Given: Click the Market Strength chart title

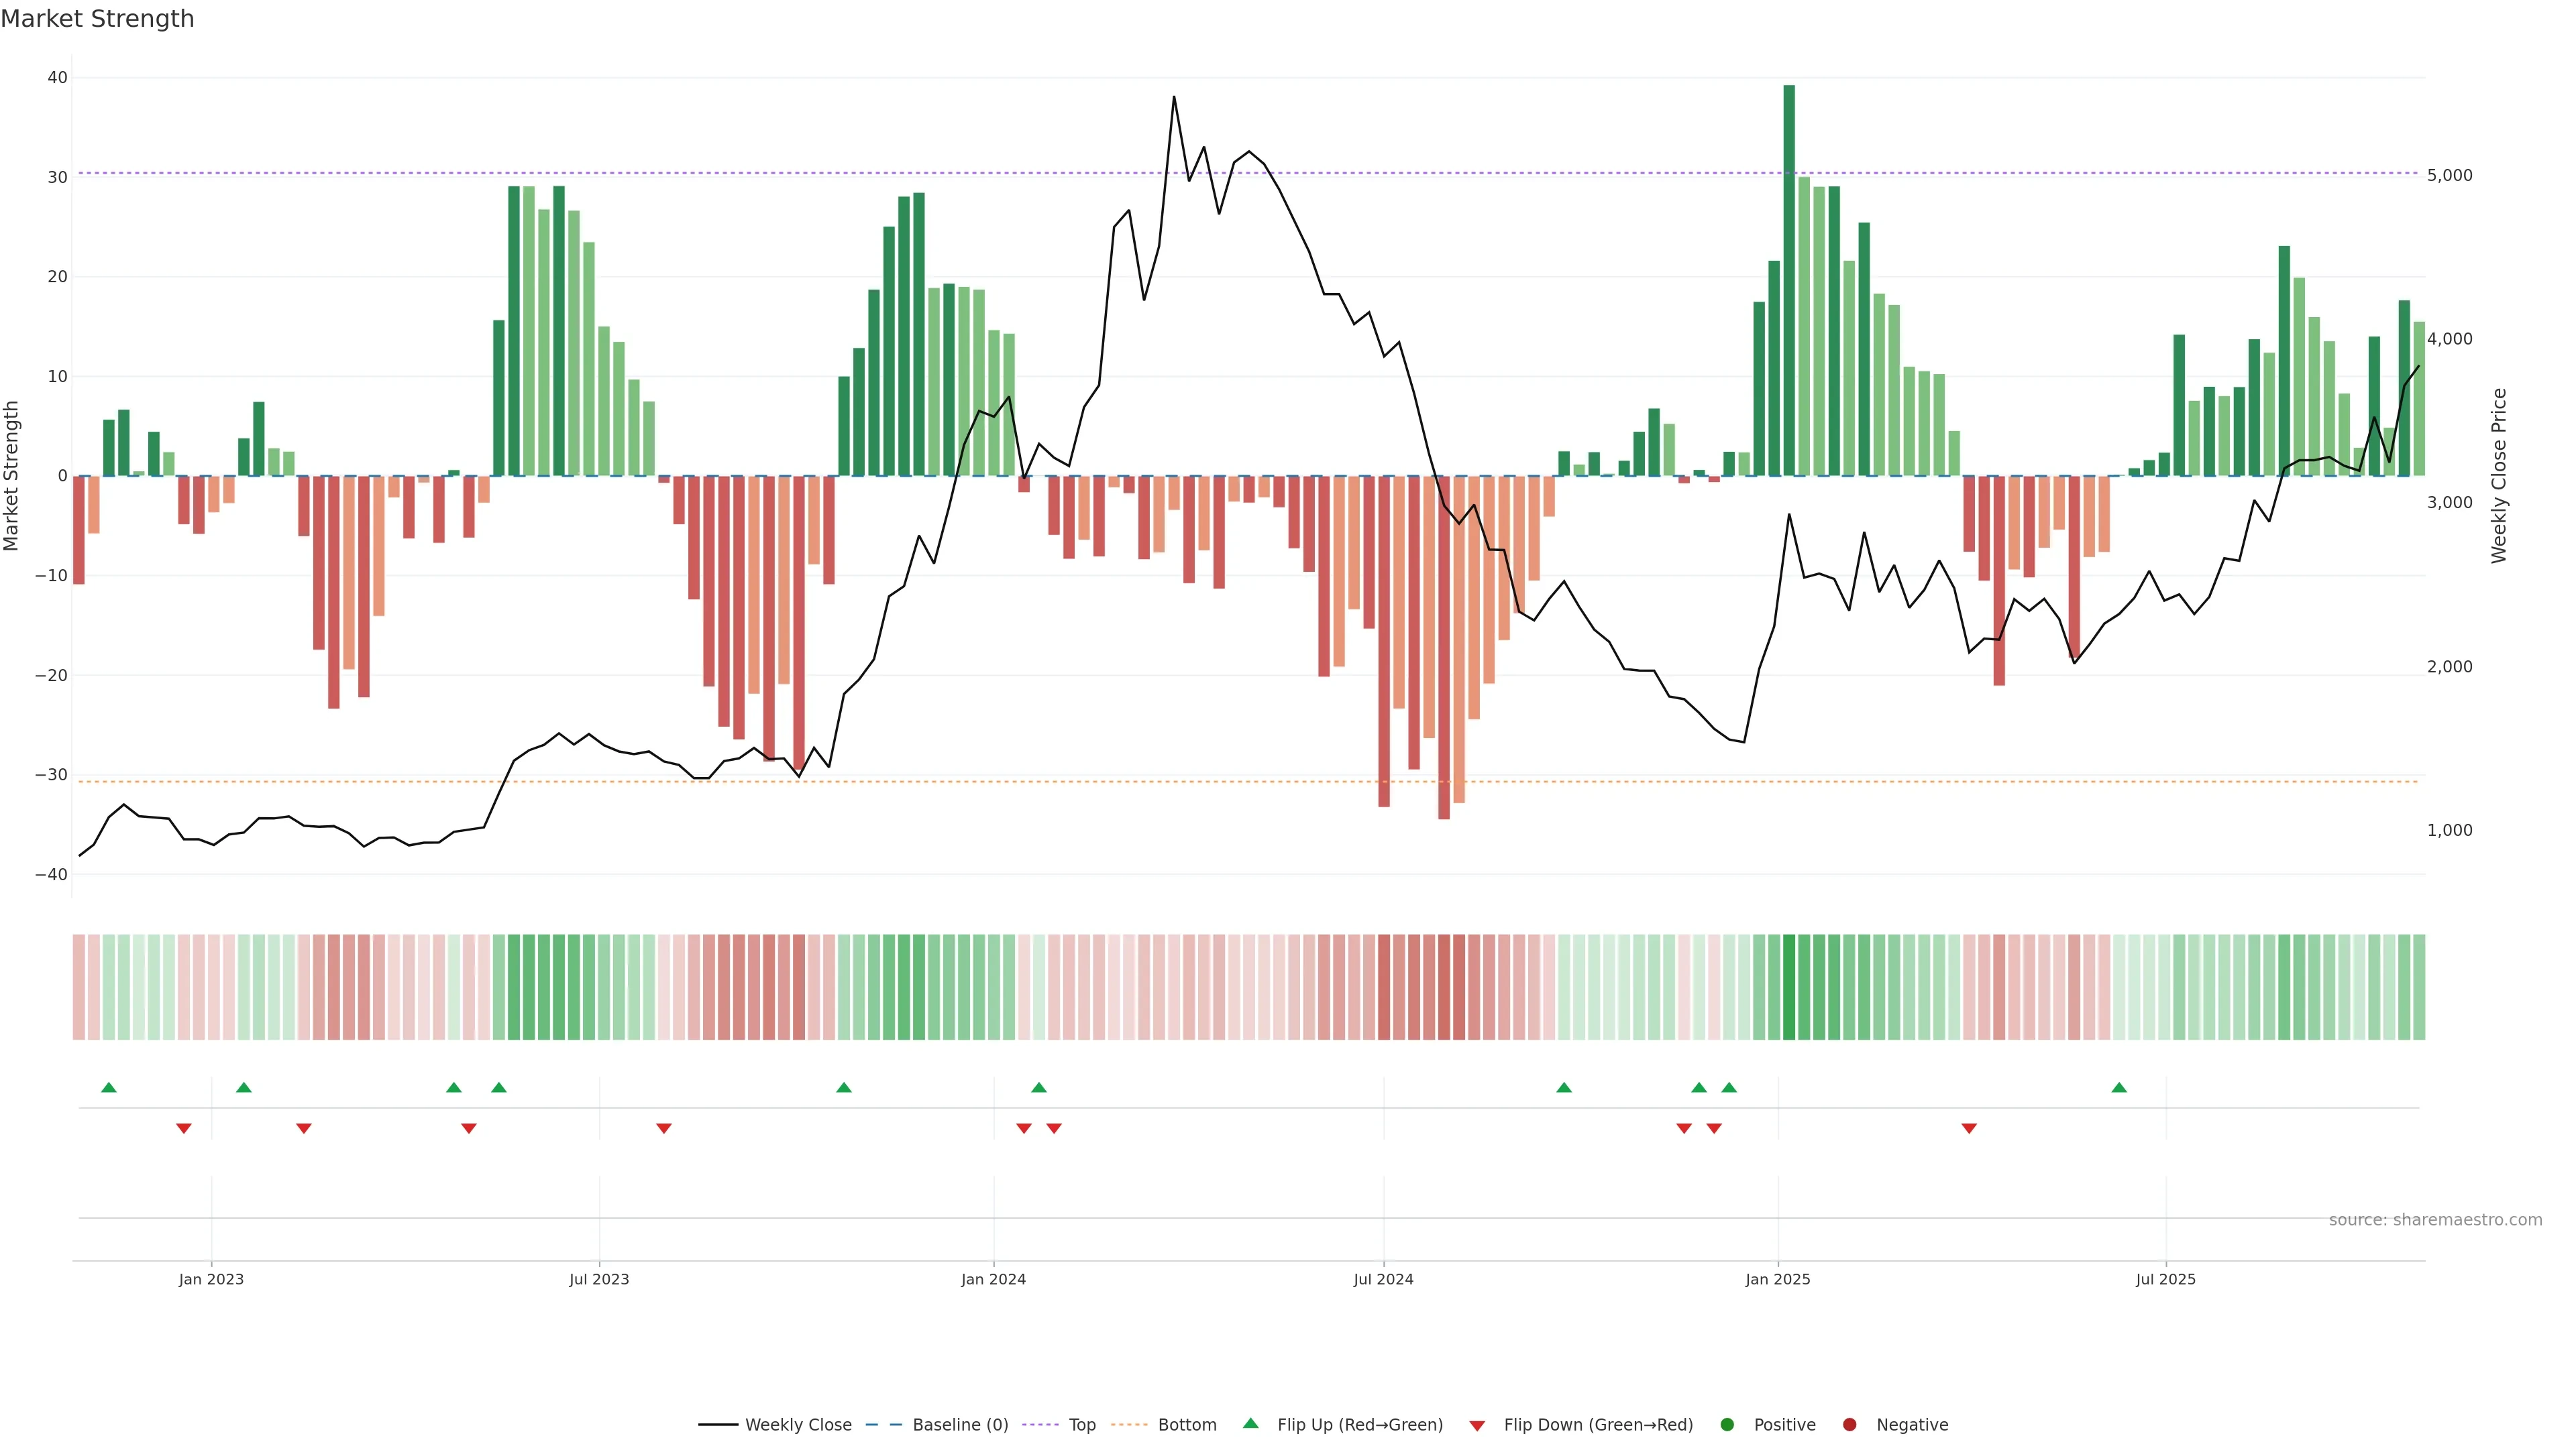Looking at the screenshot, I should tap(97, 19).
